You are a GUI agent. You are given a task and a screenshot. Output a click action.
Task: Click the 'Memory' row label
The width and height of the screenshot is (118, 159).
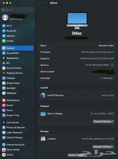pos(45,65)
